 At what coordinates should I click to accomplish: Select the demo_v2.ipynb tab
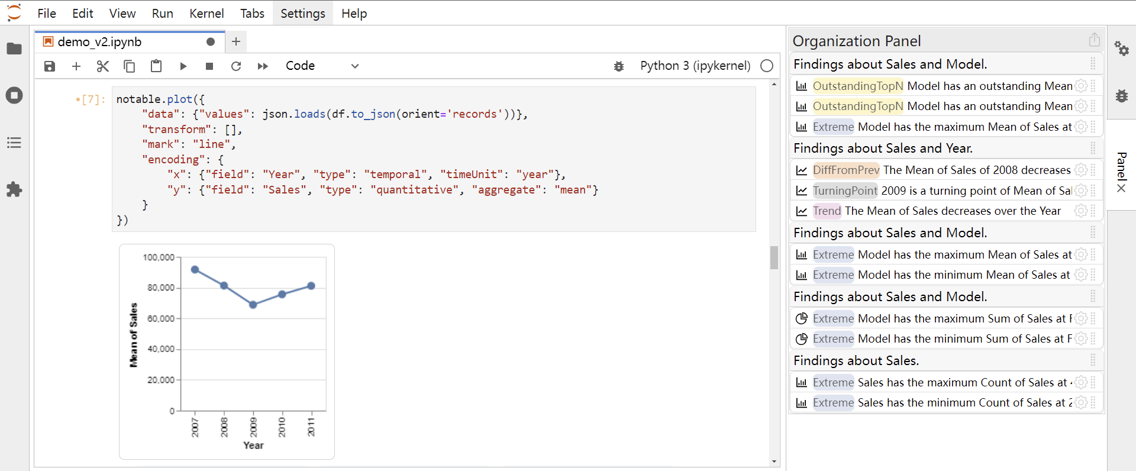pos(99,42)
